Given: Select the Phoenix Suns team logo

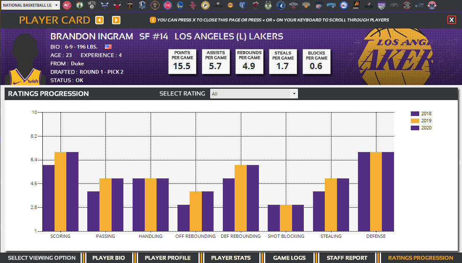Looking at the screenshot, I should (x=356, y=5).
